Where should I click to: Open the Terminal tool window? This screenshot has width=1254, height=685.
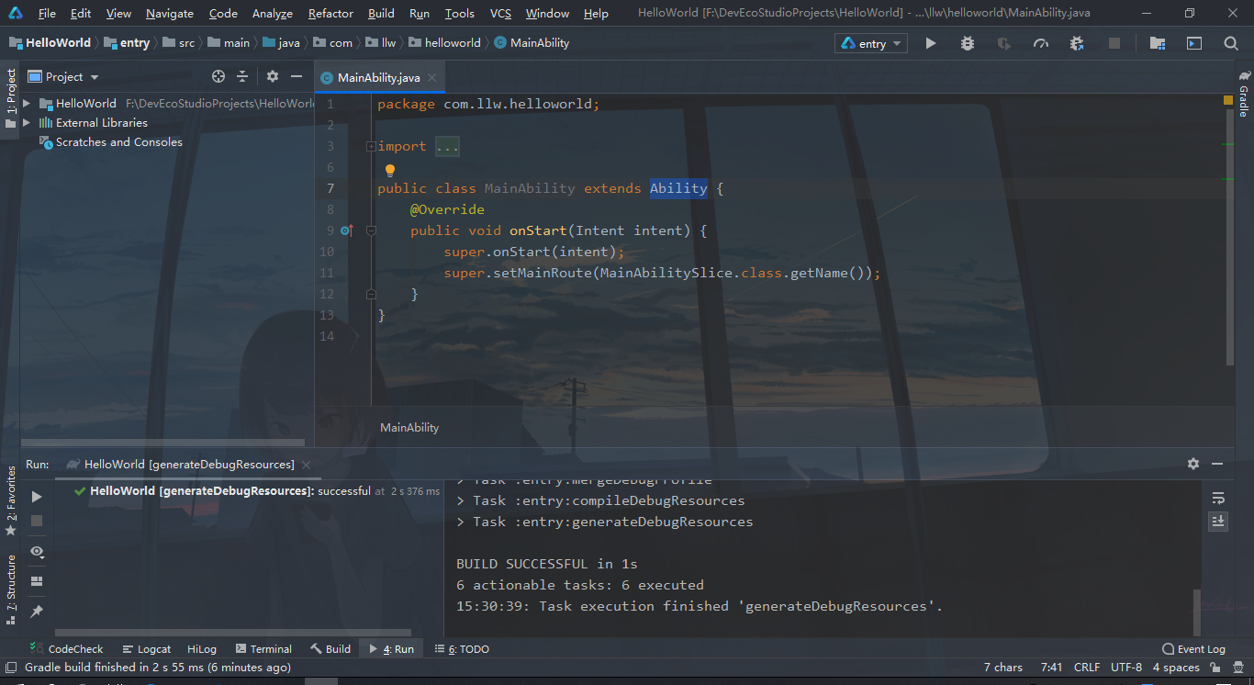263,649
